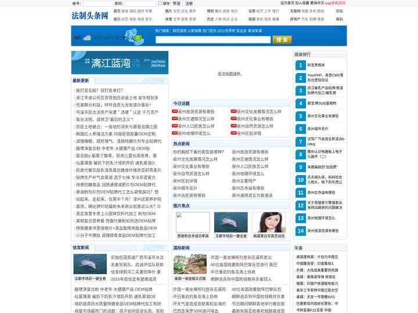418x313 pixels.
Task: Click rank number 4 badge in 阅读排行
Action: (301, 103)
